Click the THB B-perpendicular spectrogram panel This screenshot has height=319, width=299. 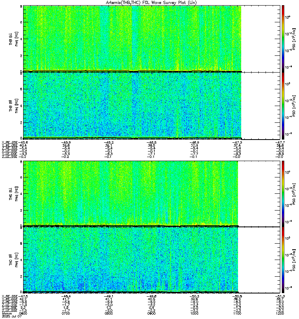click(x=152, y=39)
